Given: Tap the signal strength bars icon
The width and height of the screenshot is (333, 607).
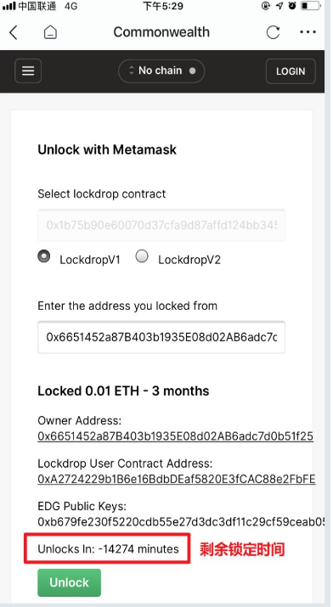Looking at the screenshot, I should coord(8,6).
